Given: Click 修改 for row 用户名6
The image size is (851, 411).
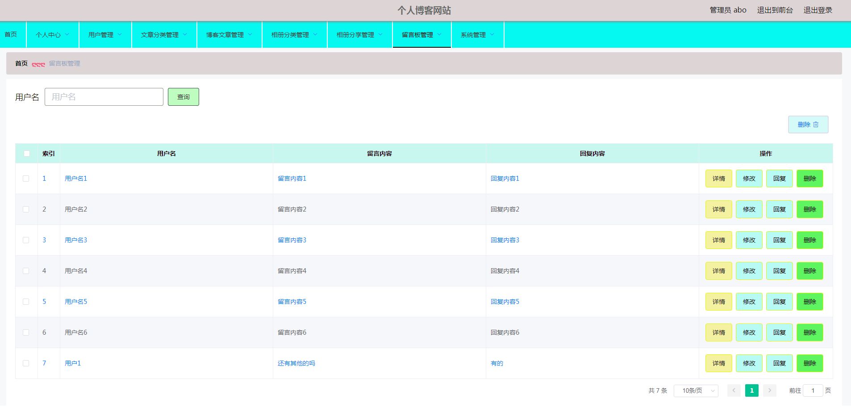Looking at the screenshot, I should 749,332.
